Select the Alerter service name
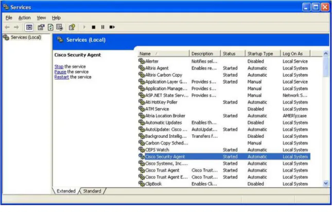This screenshot has height=212, width=332. click(152, 61)
